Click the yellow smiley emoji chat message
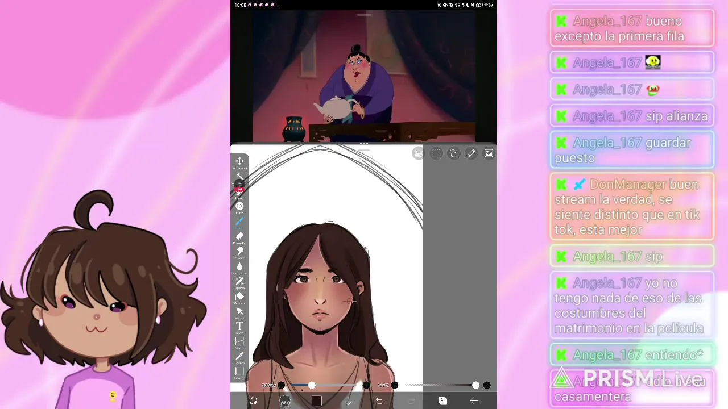The height and width of the screenshot is (409, 728). (x=632, y=62)
